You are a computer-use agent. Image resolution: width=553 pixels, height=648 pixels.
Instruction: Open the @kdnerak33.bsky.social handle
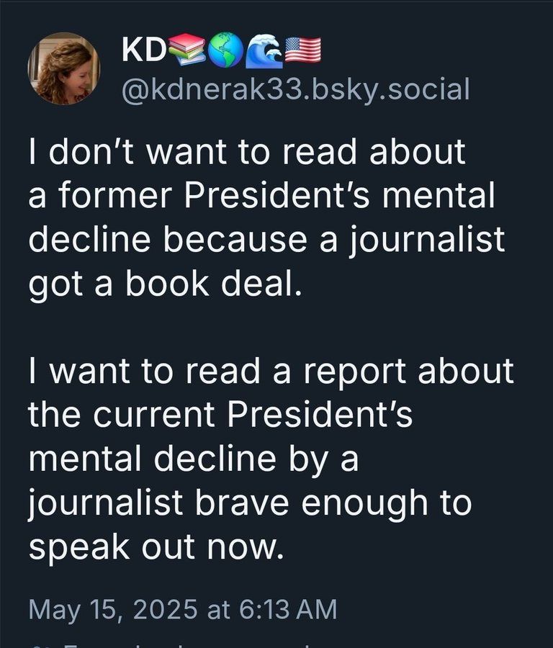point(295,89)
